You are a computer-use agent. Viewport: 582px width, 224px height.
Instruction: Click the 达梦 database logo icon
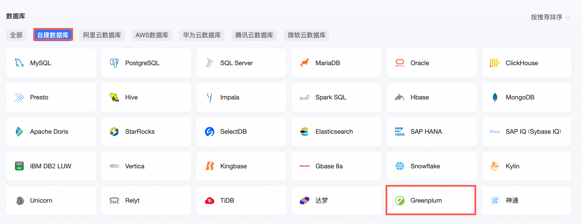(305, 201)
